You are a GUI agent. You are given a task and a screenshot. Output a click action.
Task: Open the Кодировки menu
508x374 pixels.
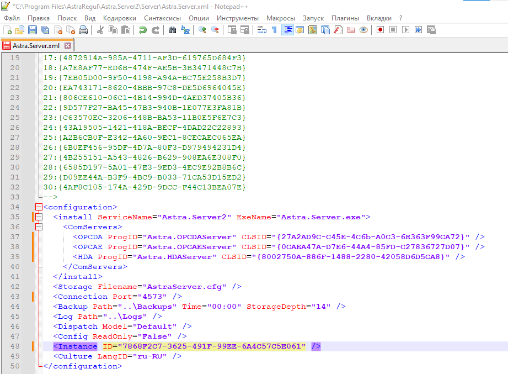(119, 18)
